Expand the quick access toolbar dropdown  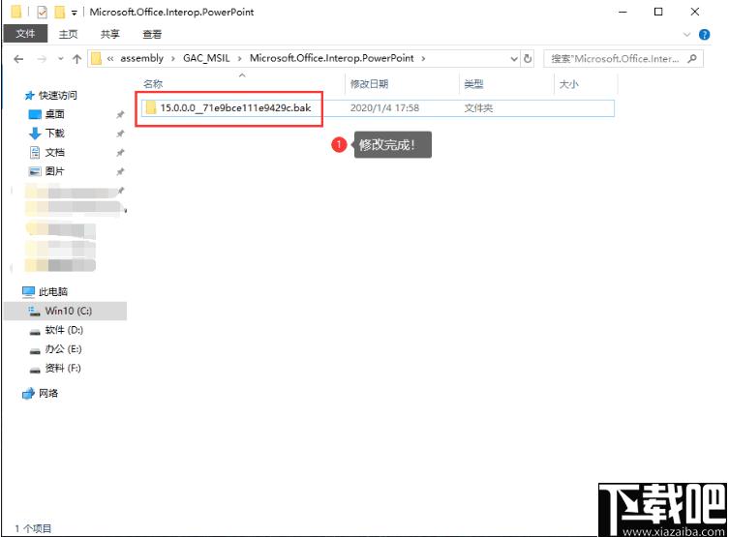pos(74,13)
